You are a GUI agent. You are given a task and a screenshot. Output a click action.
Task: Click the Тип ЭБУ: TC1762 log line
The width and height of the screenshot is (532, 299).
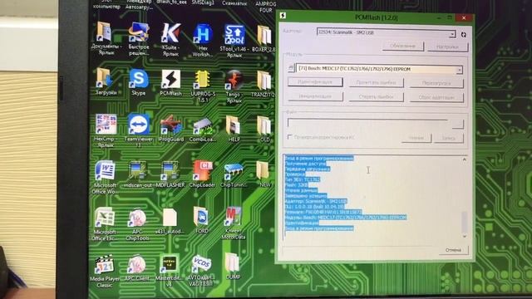pos(302,179)
